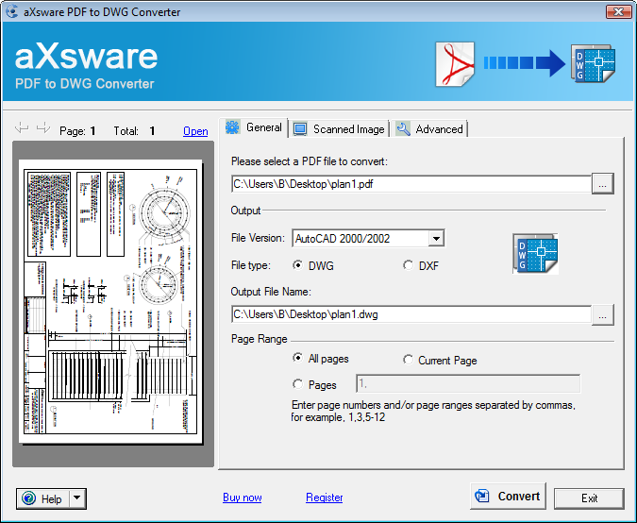Image resolution: width=637 pixels, height=523 pixels.
Task: Click the Help question mark icon
Action: tap(29, 498)
